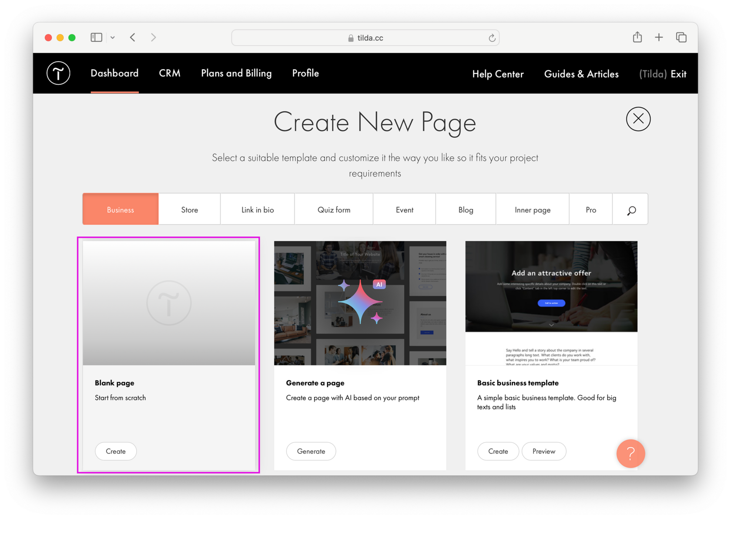Image resolution: width=731 pixels, height=552 pixels.
Task: Switch to the Quiz form tab
Action: tap(334, 209)
